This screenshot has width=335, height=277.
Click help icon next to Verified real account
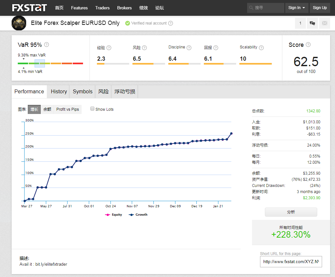tap(171, 23)
